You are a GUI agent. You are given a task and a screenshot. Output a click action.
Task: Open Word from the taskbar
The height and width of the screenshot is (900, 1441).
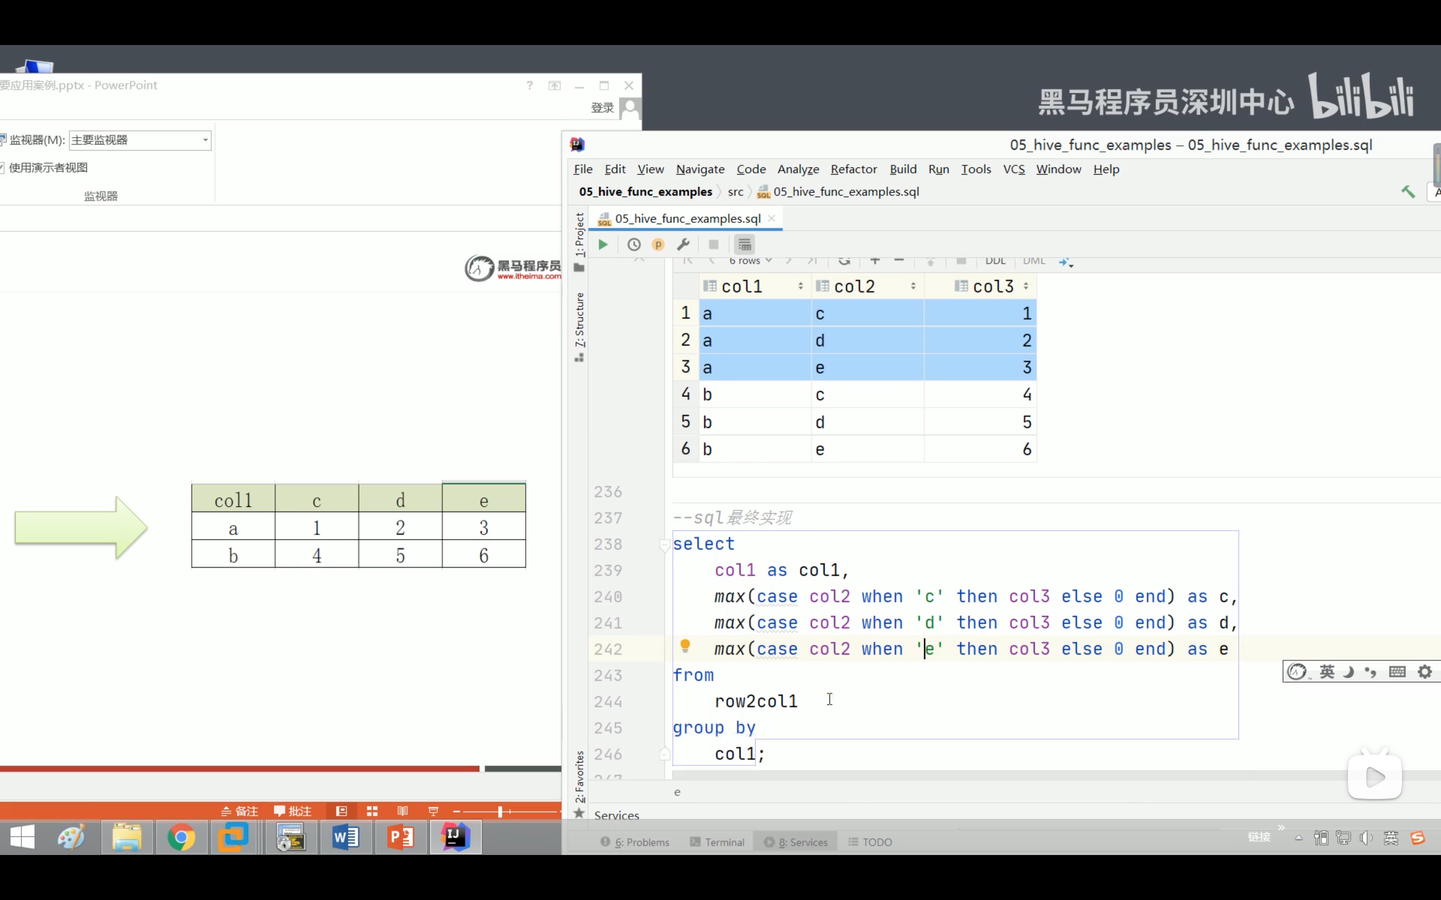[x=345, y=837]
